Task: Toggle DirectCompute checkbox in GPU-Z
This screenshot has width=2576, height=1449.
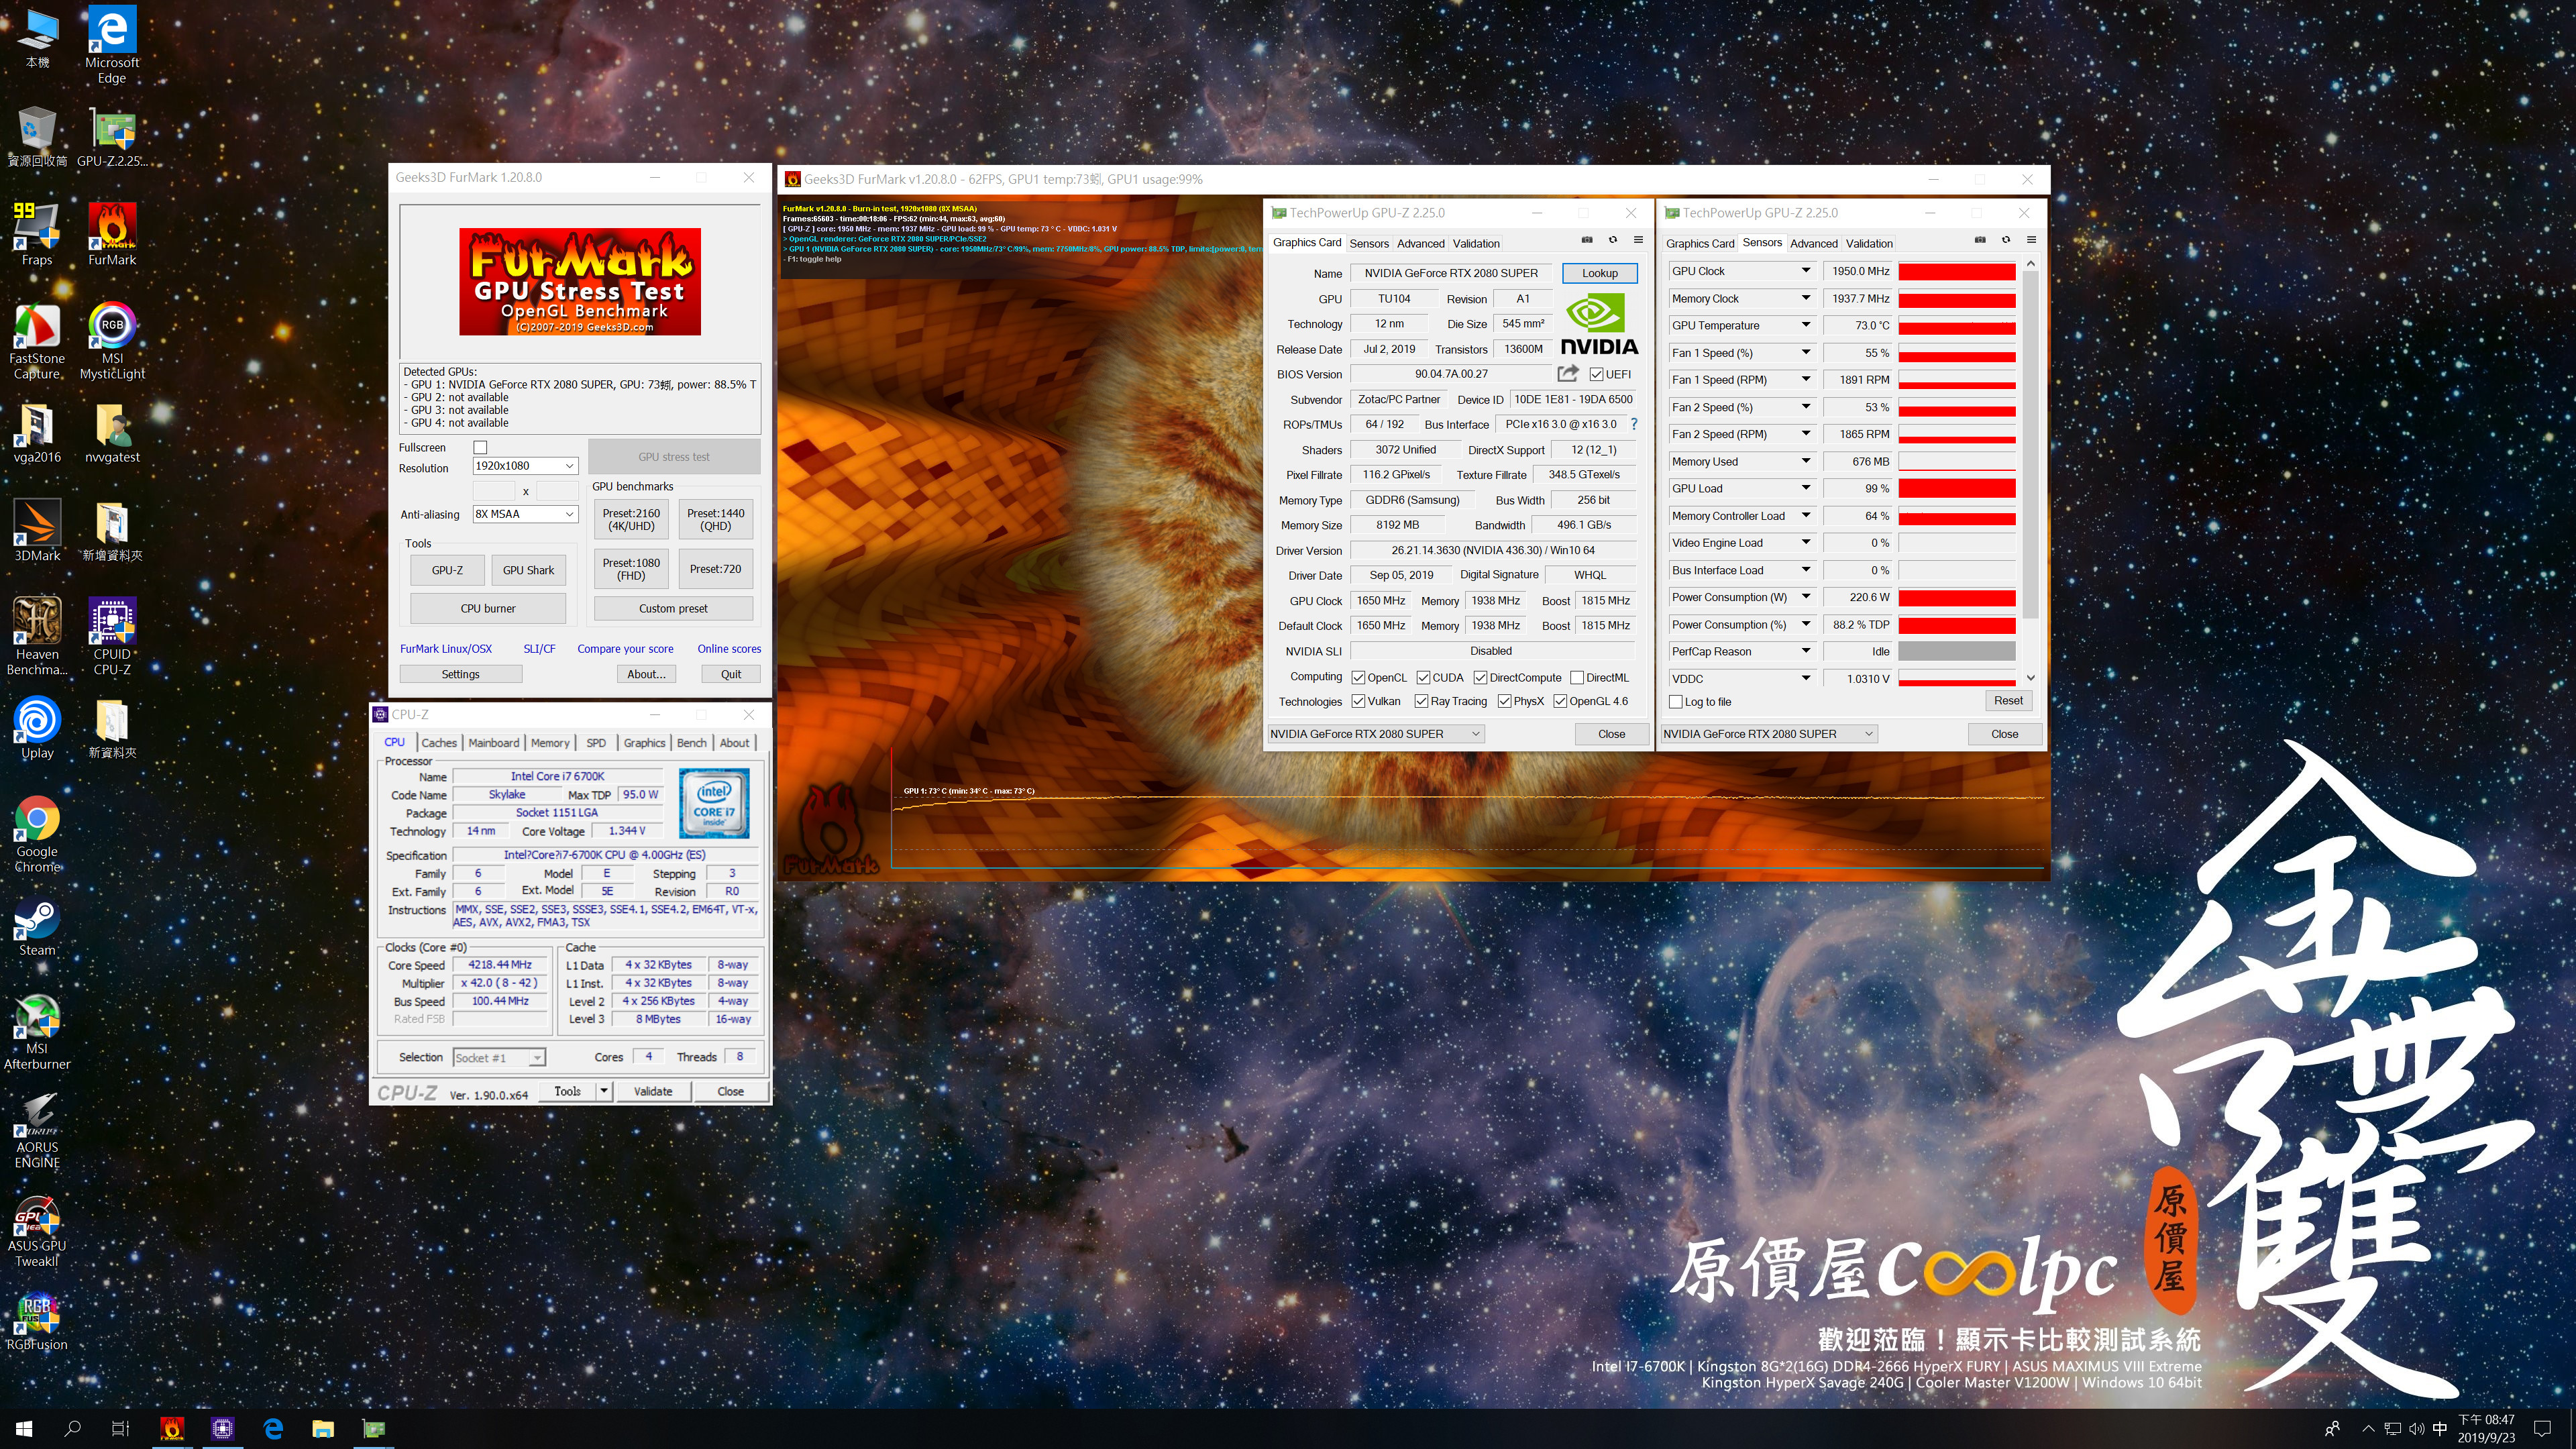Action: coord(1480,677)
